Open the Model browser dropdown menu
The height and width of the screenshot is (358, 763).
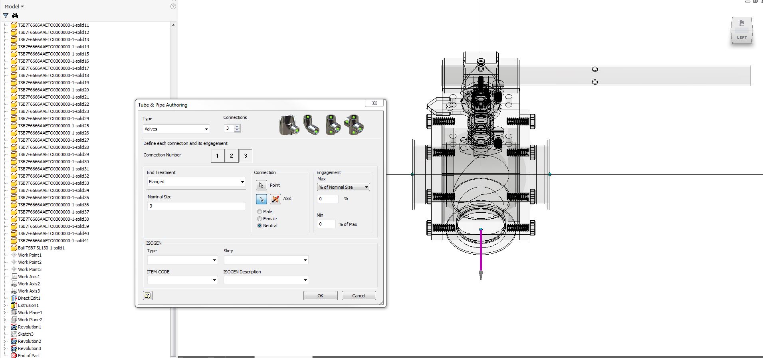click(x=14, y=6)
